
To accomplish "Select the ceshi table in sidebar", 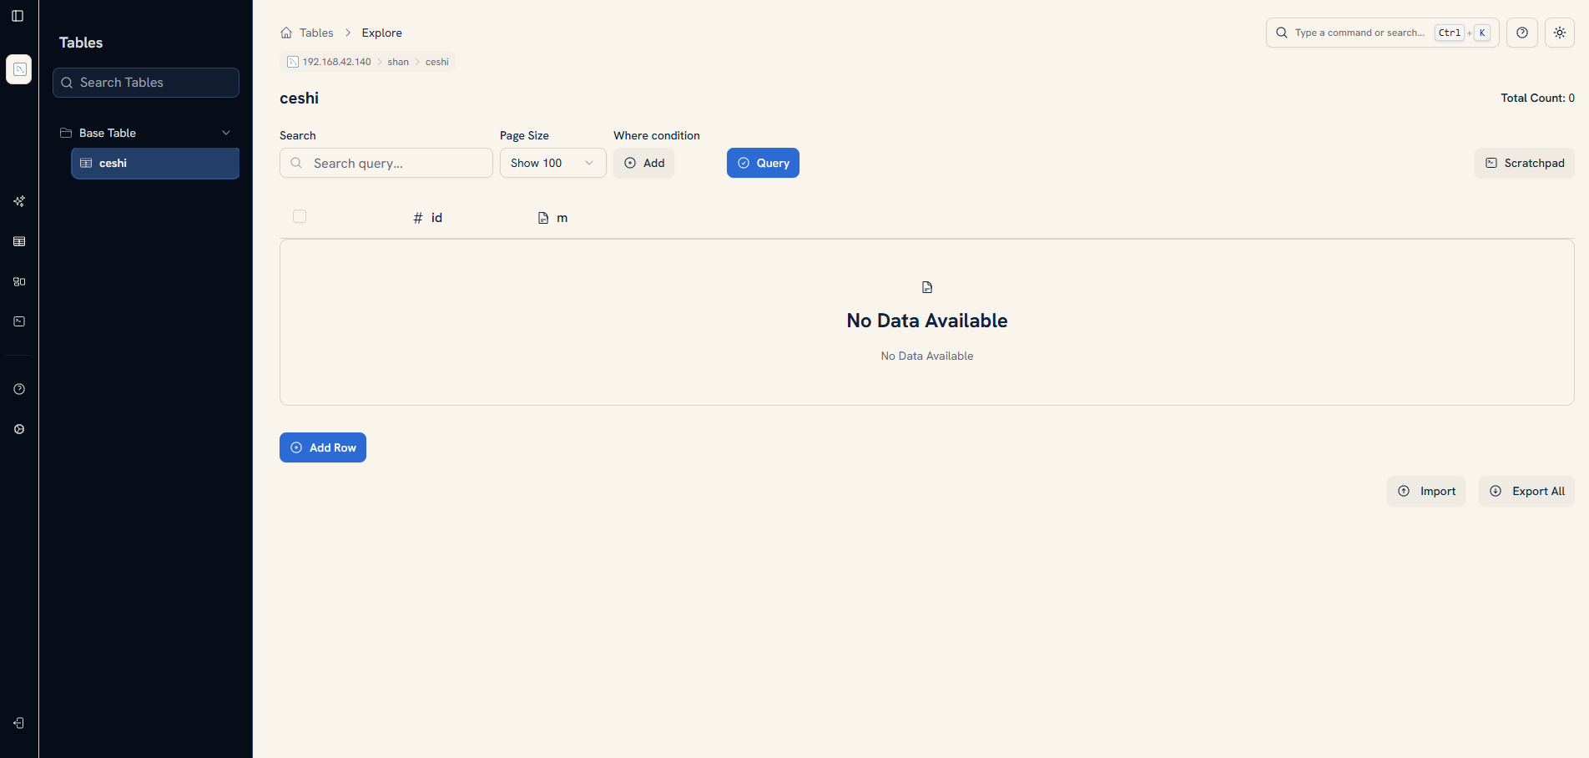I will tap(155, 163).
